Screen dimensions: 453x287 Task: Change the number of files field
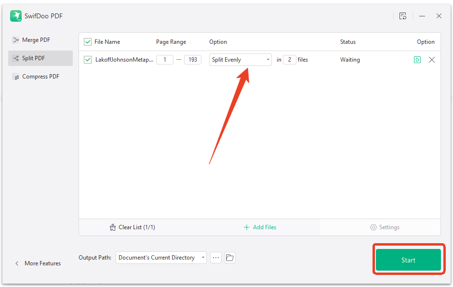click(290, 60)
